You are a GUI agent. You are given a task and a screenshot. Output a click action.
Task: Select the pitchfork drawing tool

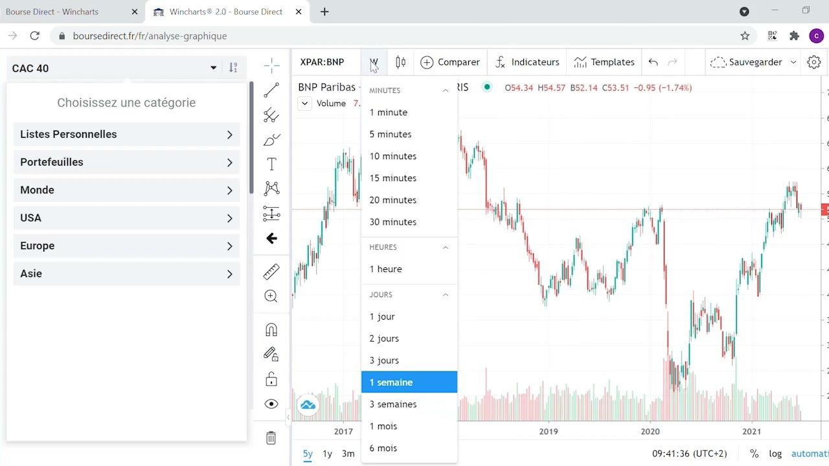pos(271,115)
